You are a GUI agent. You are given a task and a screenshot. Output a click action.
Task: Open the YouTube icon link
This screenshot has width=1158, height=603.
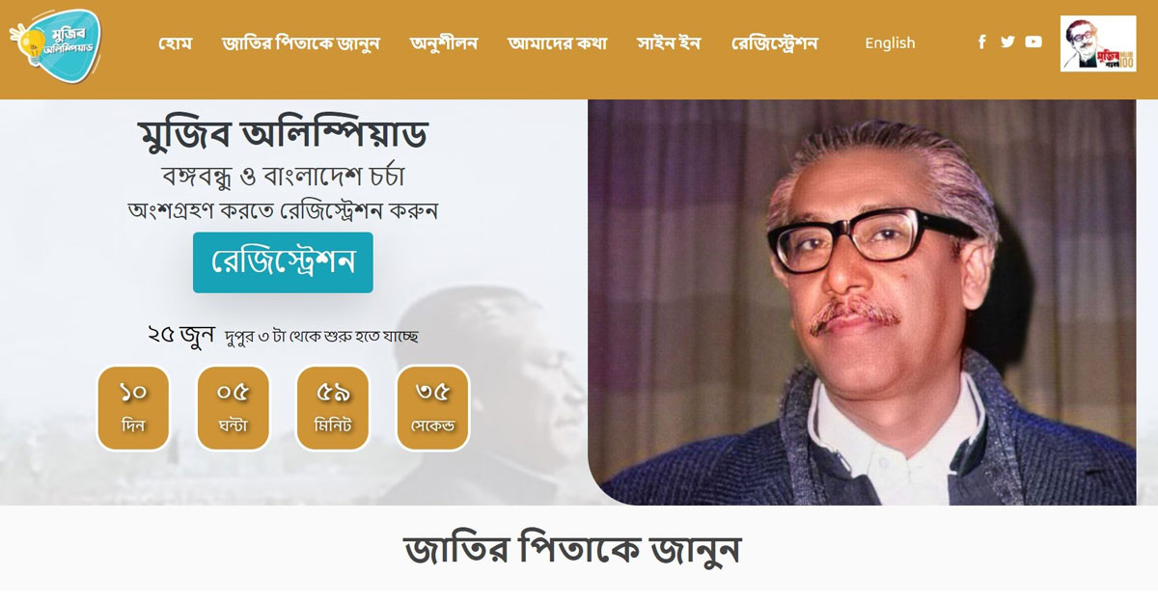point(1034,42)
